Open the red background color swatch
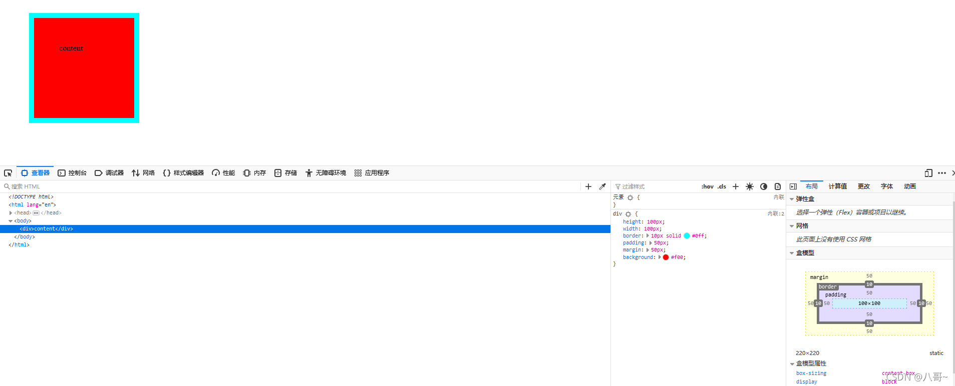This screenshot has height=386, width=955. [x=666, y=257]
